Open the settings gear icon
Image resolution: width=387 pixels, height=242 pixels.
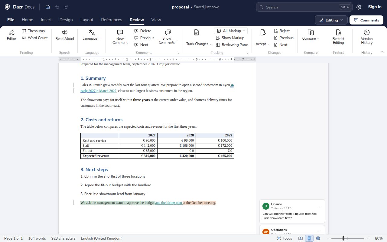[359, 7]
